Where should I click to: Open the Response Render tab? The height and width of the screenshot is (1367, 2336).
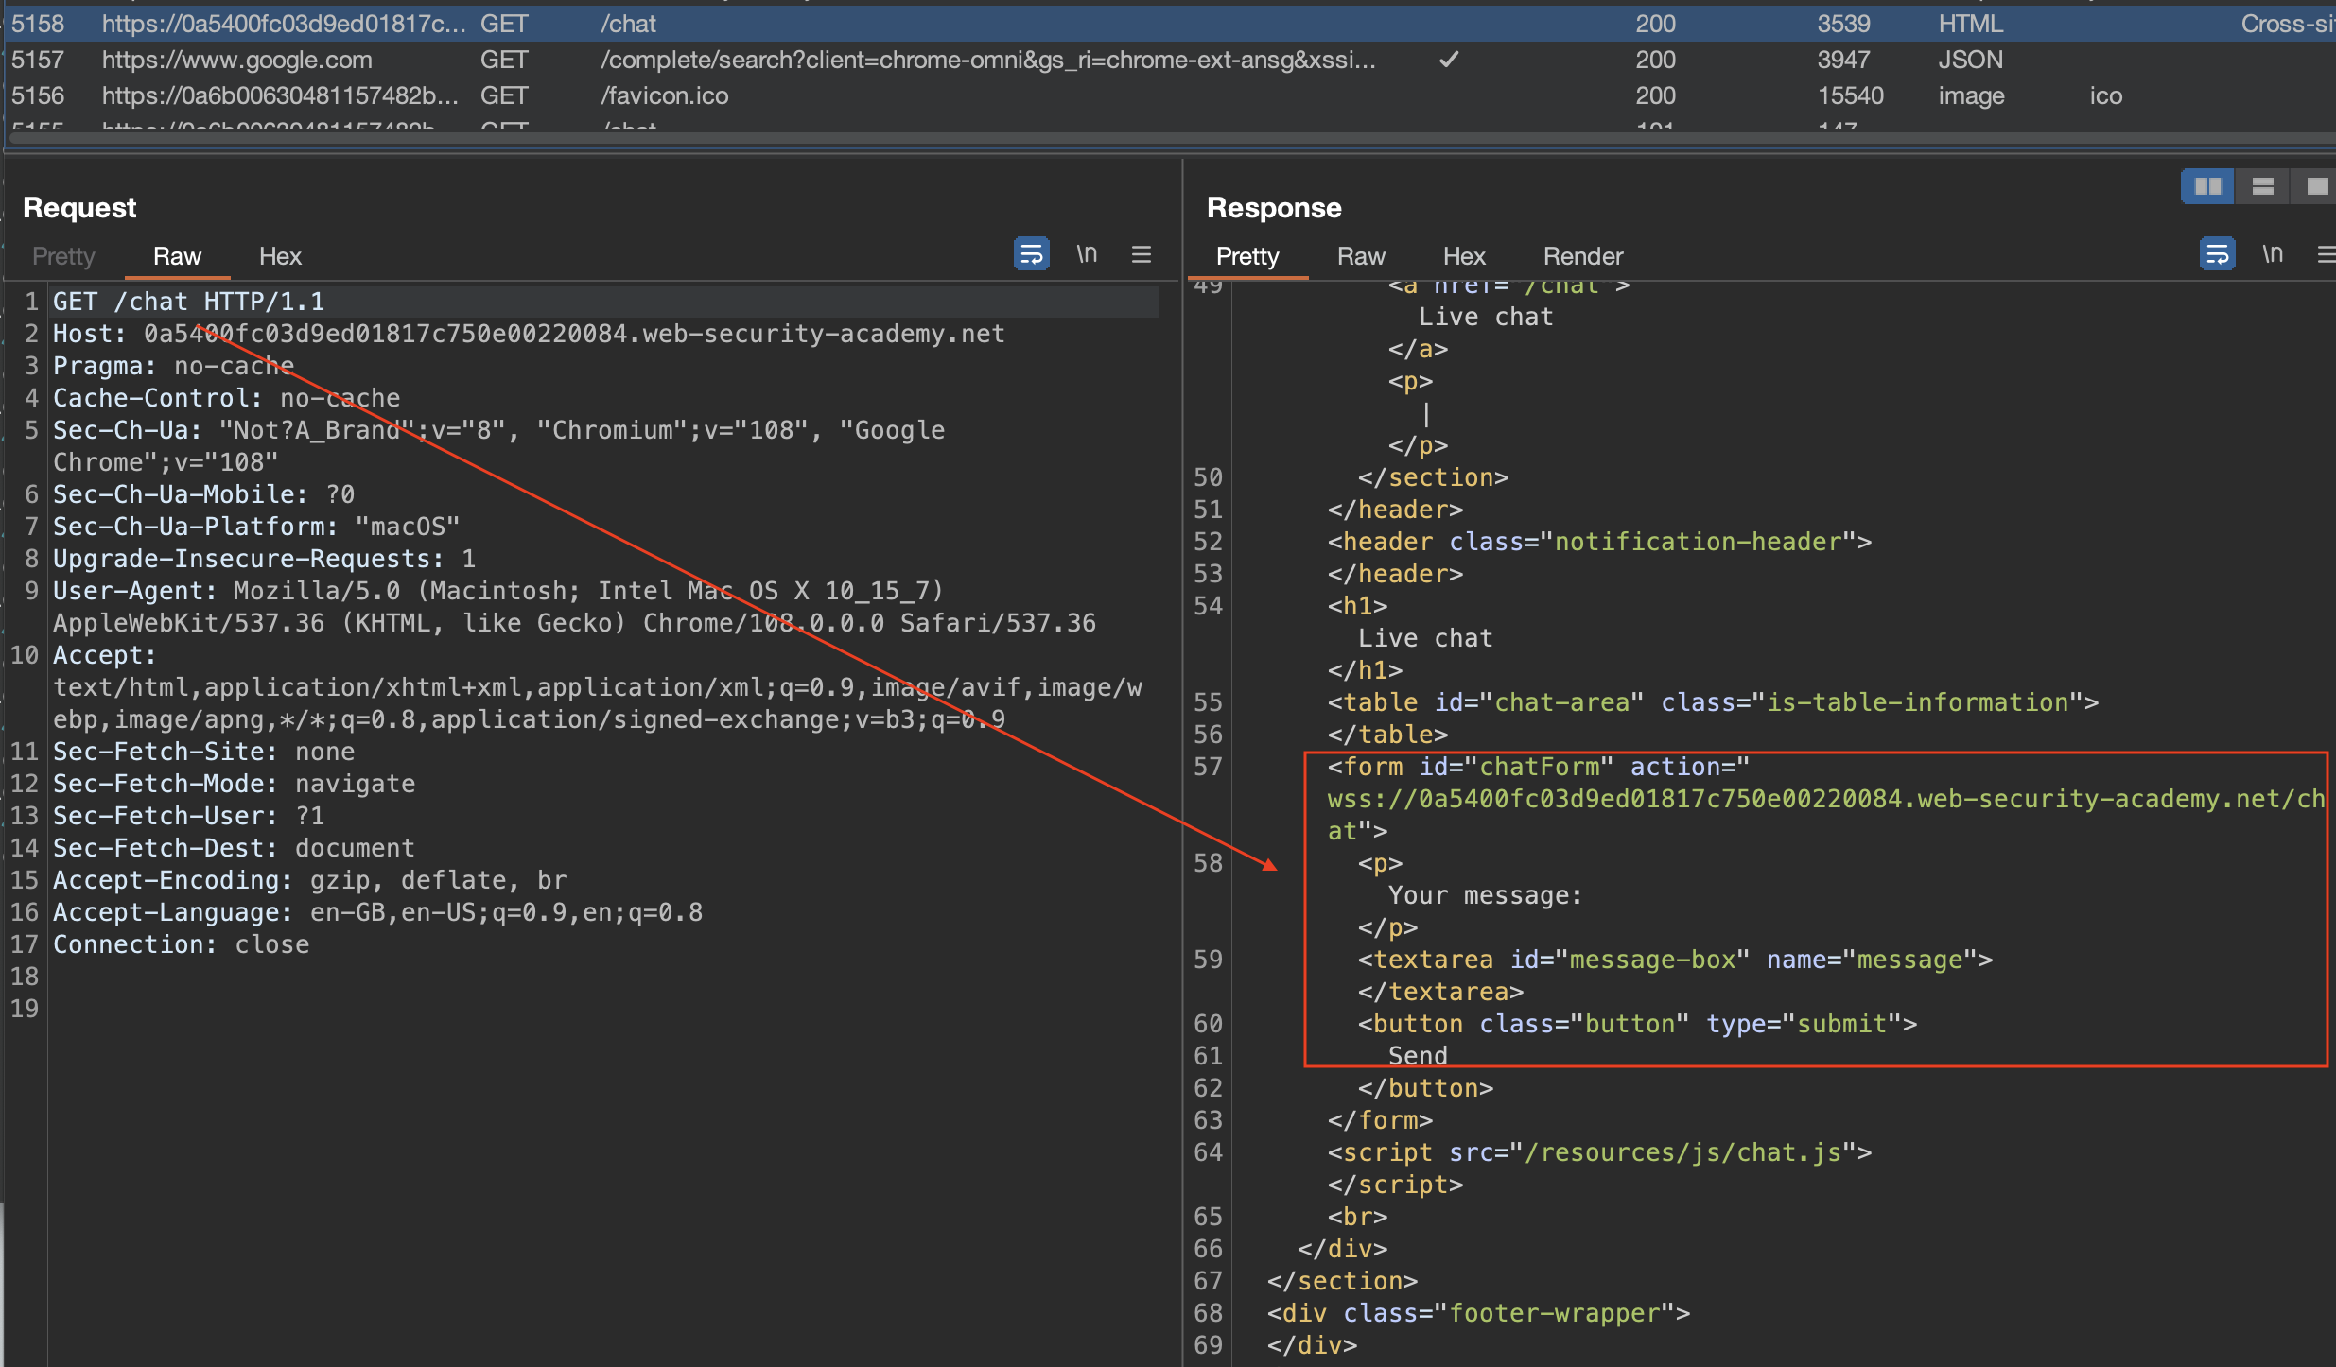1582,256
